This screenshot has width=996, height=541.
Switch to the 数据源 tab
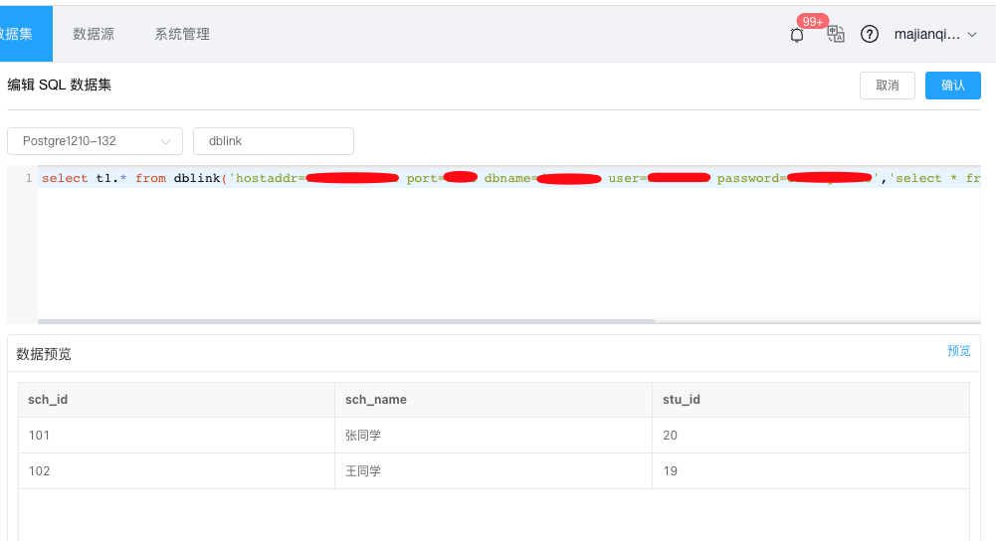click(94, 34)
